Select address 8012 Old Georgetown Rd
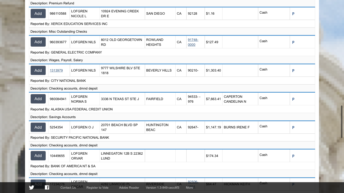The width and height of the screenshot is (344, 193). click(x=121, y=42)
